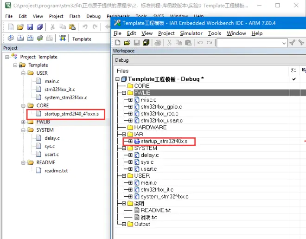
Task: Expand the FWLIB folder in Keil project tree
Action: click(23, 122)
